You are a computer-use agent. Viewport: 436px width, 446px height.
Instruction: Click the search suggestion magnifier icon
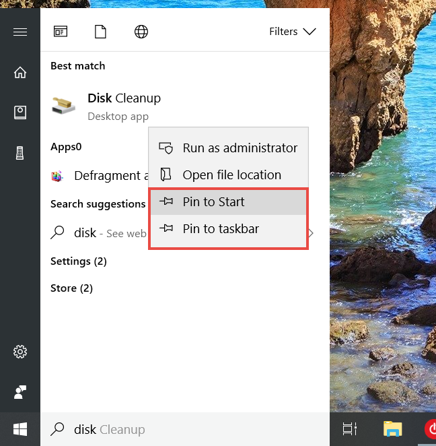click(x=57, y=232)
